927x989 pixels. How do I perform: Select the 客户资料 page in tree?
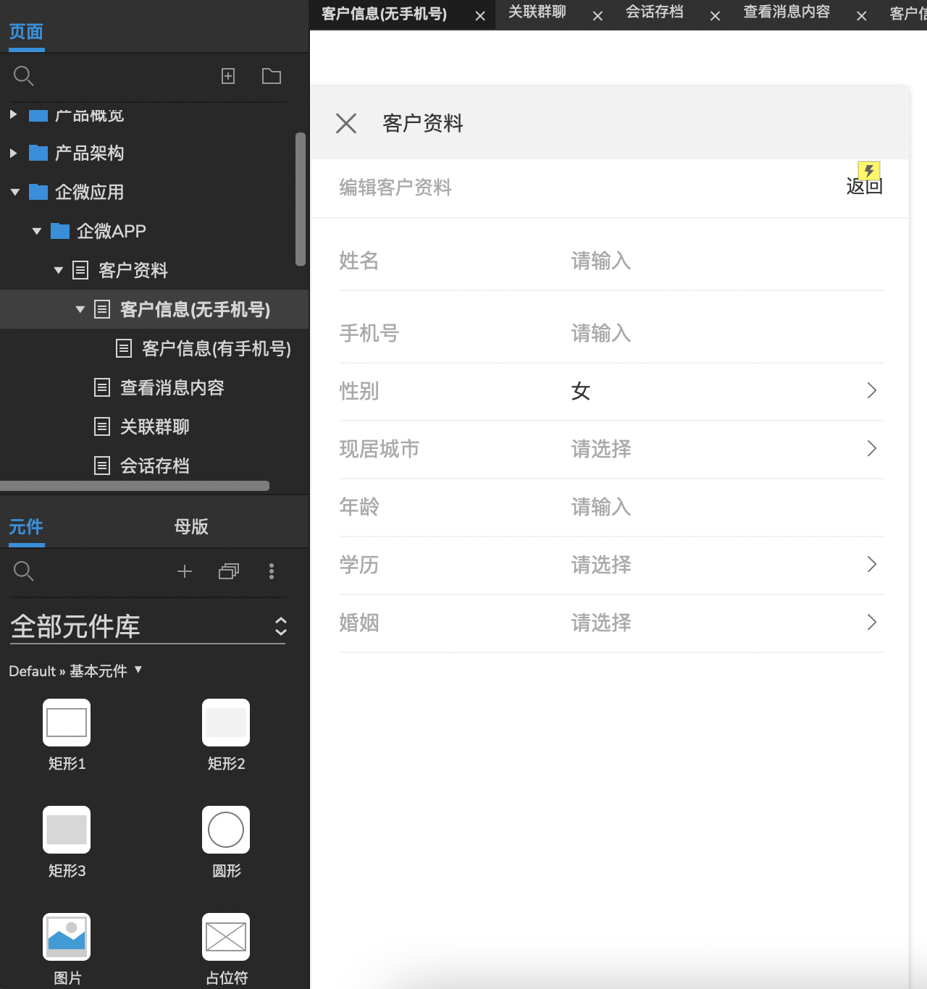133,270
